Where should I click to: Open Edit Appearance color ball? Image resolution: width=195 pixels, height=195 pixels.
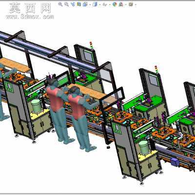pos(115,4)
